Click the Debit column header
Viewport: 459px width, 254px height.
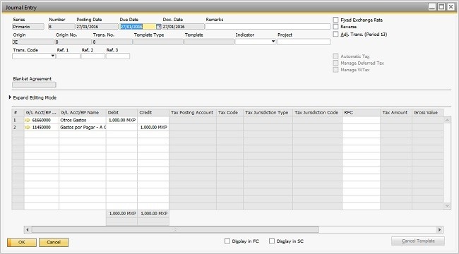[x=121, y=113]
